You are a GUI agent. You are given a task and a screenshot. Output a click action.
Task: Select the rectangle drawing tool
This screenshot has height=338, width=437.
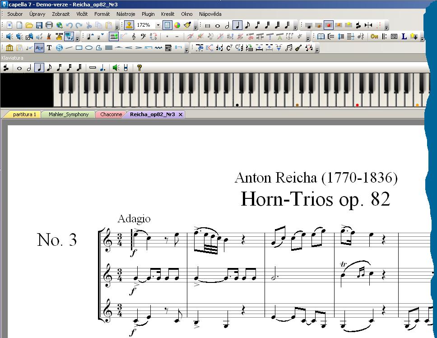(79, 48)
